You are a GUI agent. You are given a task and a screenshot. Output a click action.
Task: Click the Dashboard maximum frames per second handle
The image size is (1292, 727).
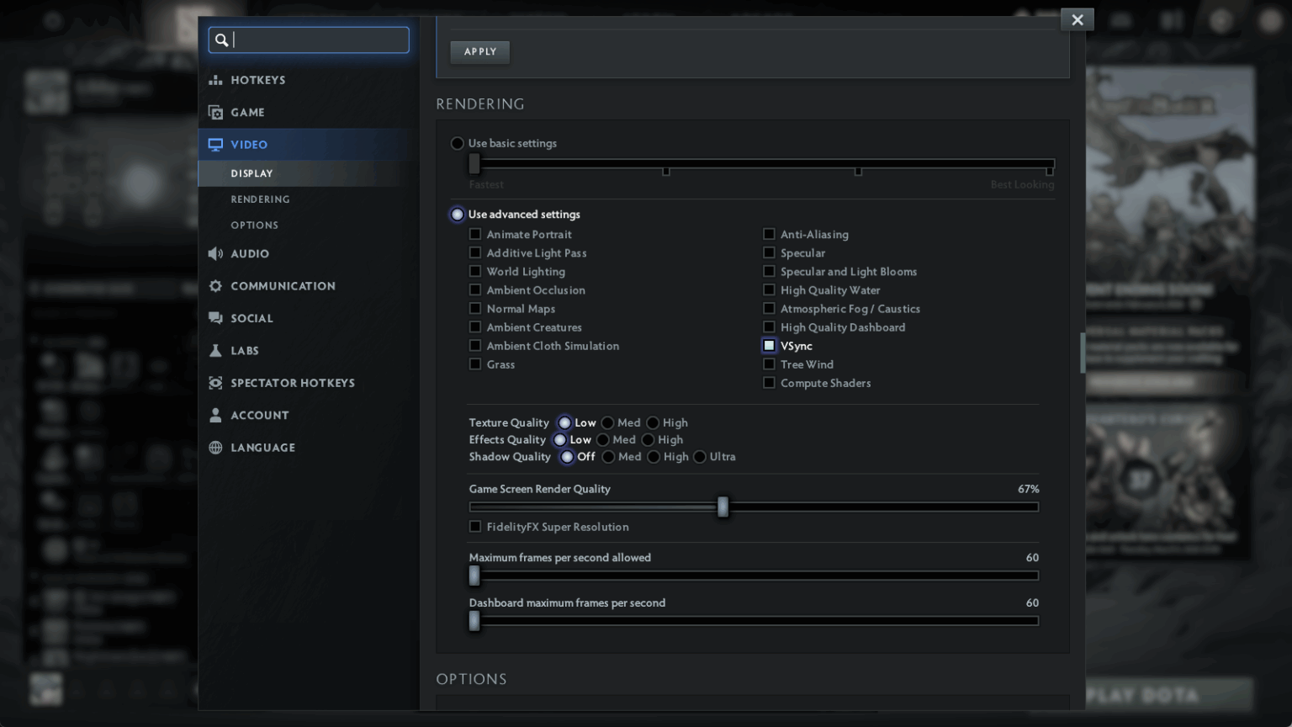pyautogui.click(x=474, y=621)
